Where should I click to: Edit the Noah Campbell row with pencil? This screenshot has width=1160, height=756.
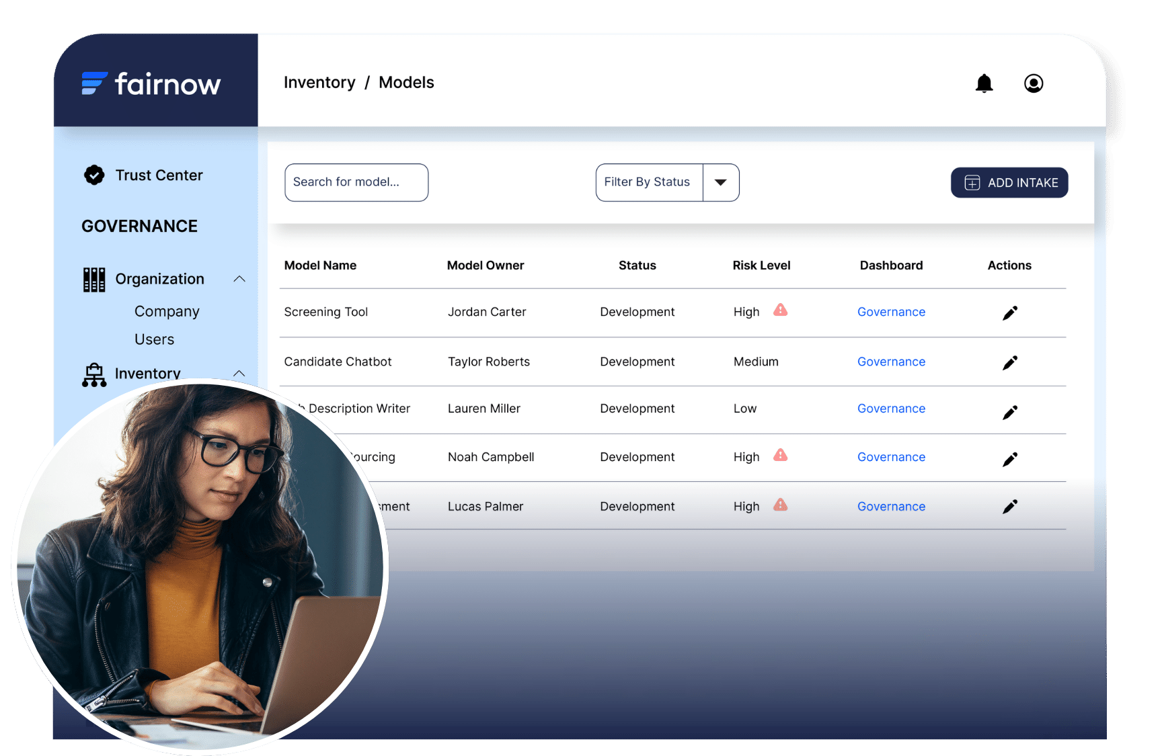pyautogui.click(x=1010, y=459)
